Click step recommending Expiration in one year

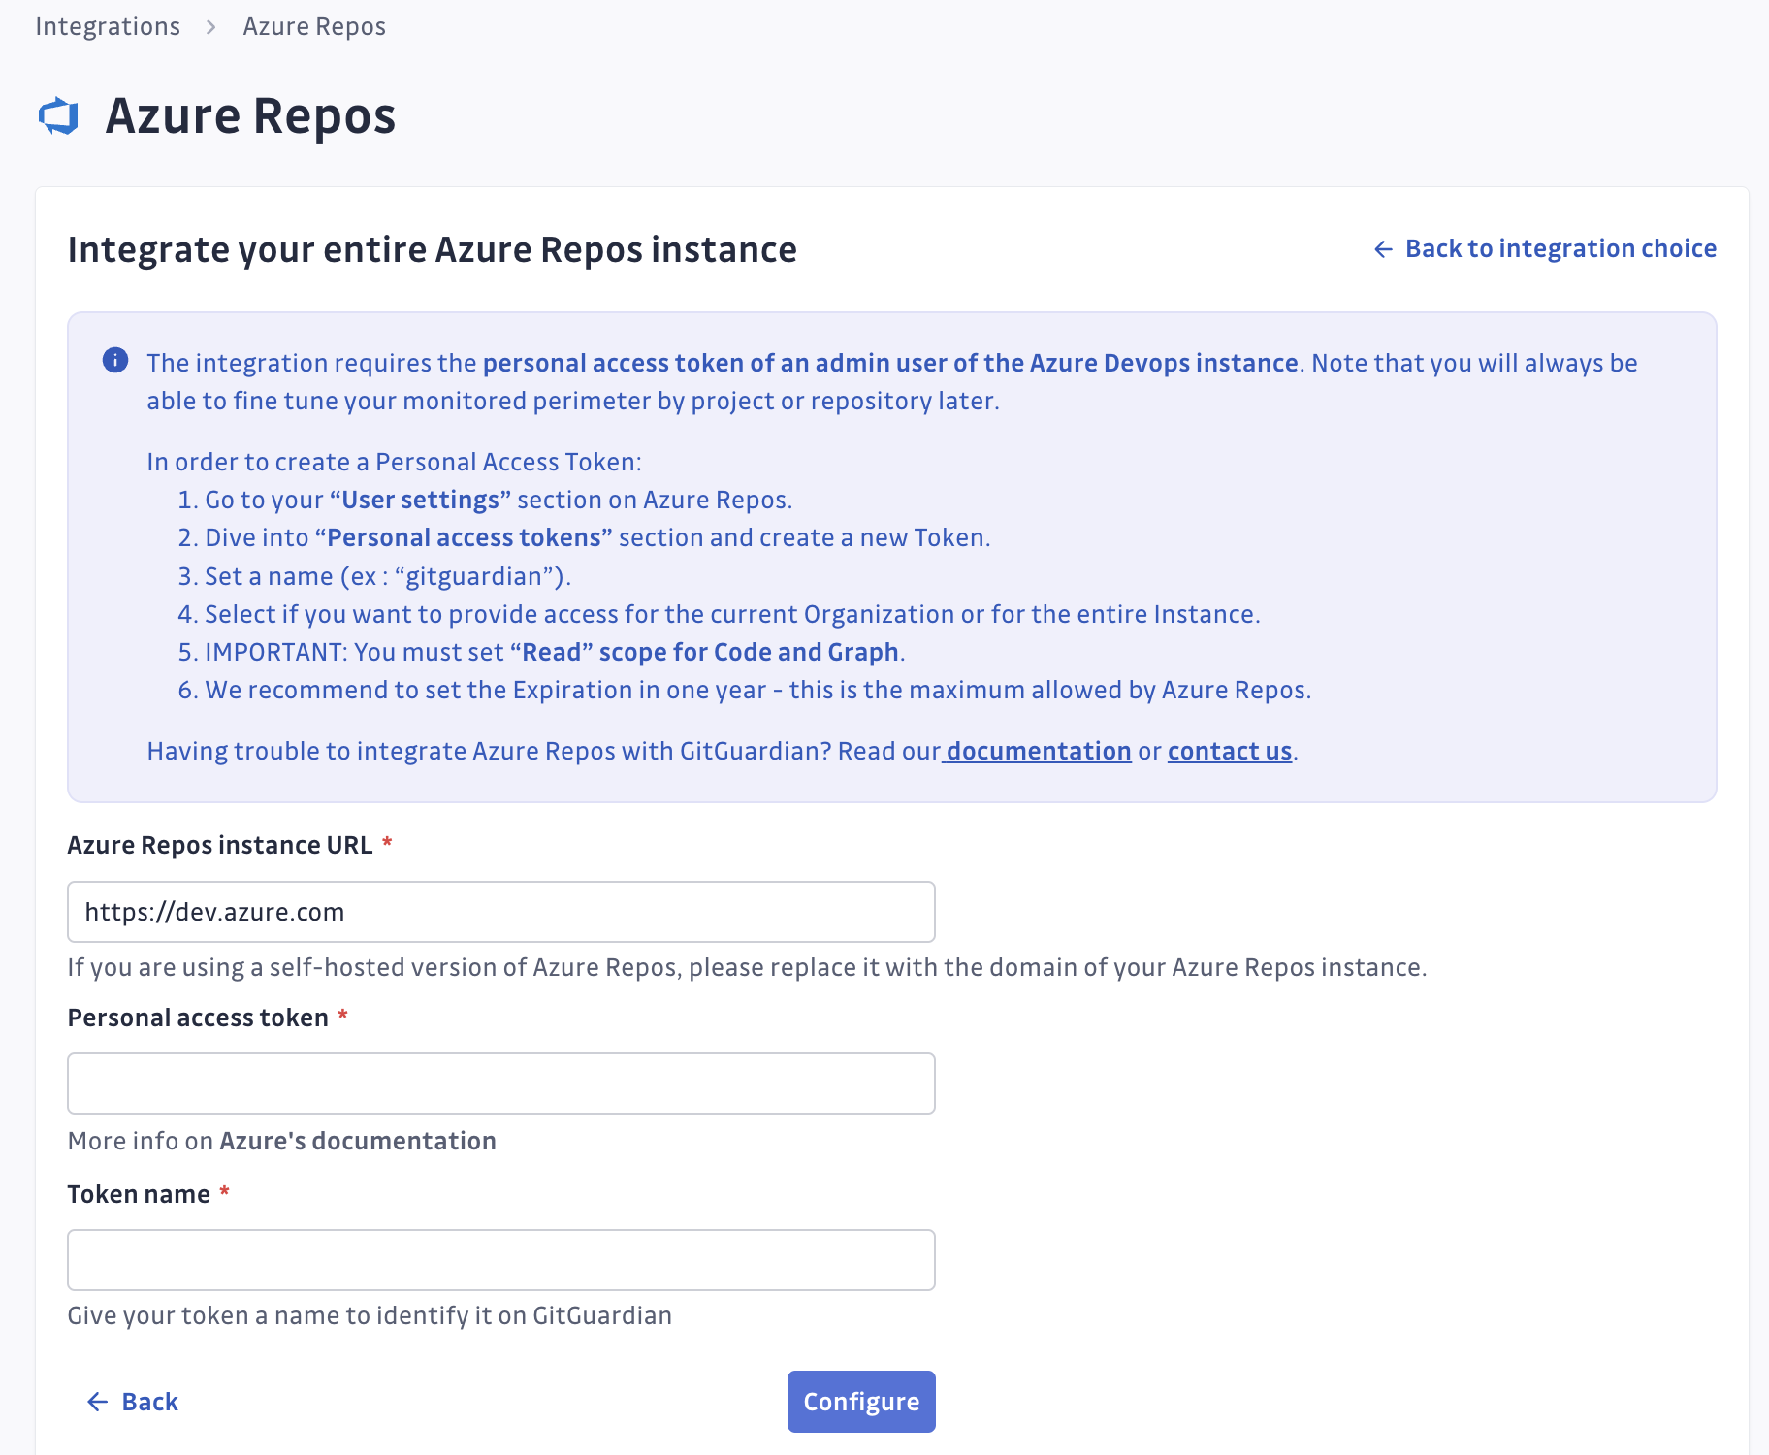click(x=744, y=690)
